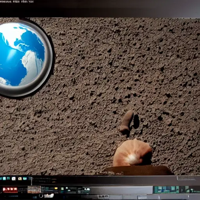Screen dimensions: 200x200
Task: Click the orange shell object on the canvas
Action: tap(132, 153)
